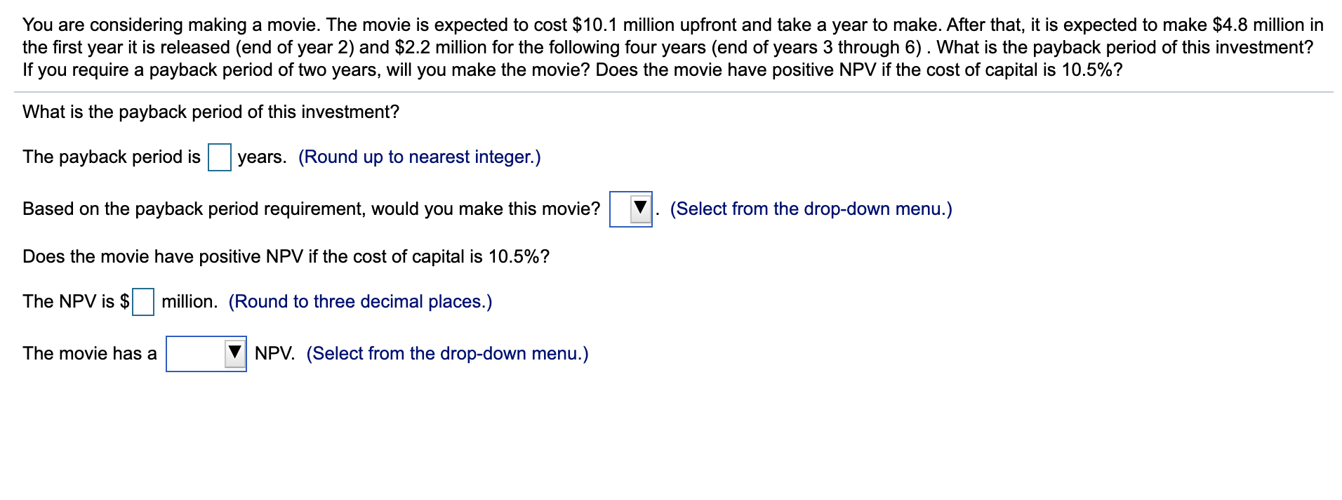The height and width of the screenshot is (500, 1342).
Task: Click the Round up to nearest integer hint
Action: (x=419, y=157)
